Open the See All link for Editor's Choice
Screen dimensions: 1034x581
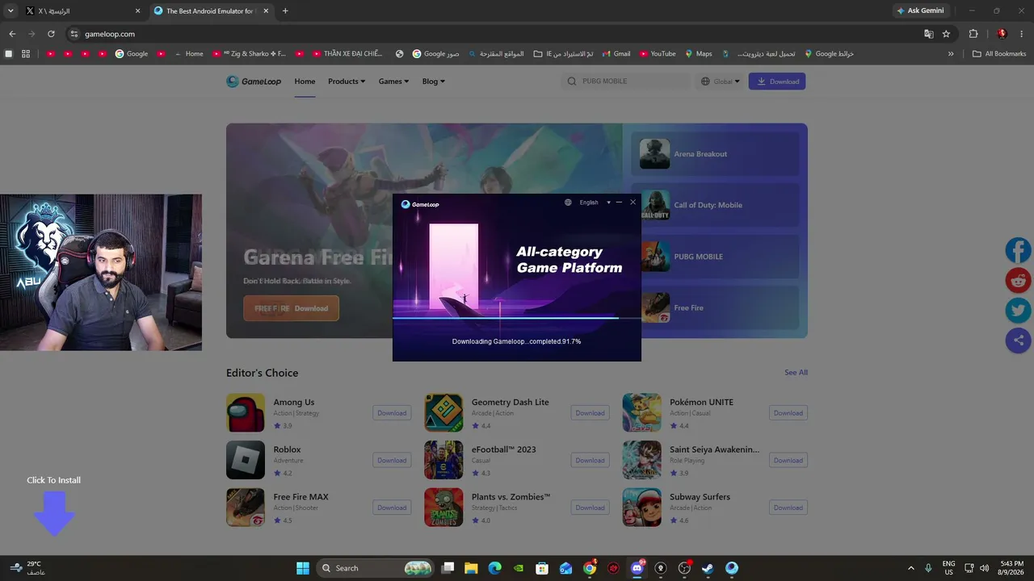click(x=796, y=373)
